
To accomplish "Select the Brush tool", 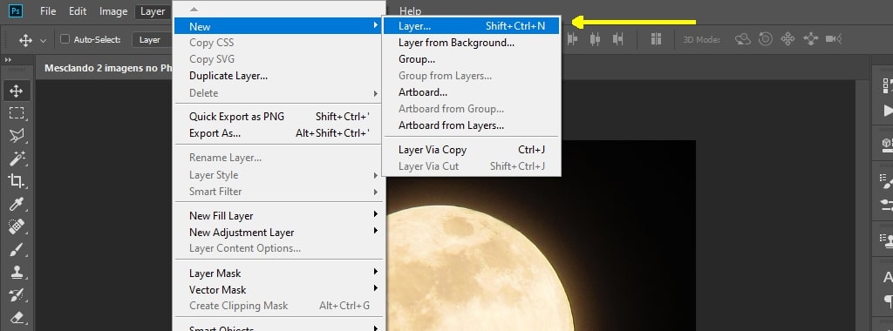I will [x=16, y=249].
